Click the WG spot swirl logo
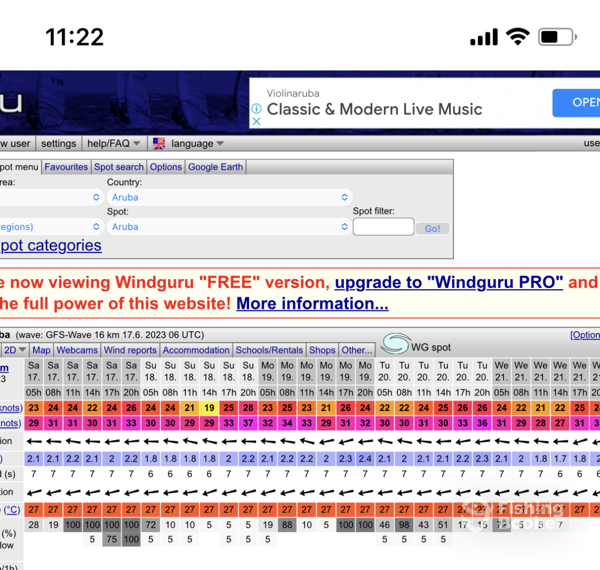 tap(395, 345)
